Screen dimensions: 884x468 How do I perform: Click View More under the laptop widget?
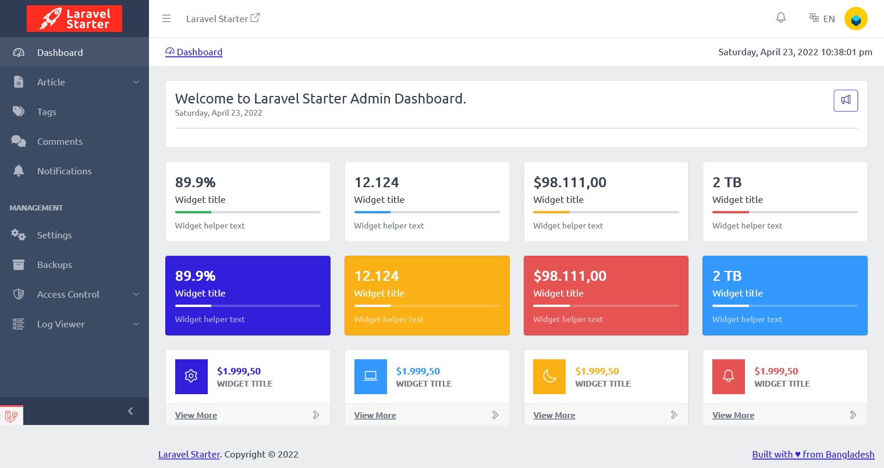375,415
